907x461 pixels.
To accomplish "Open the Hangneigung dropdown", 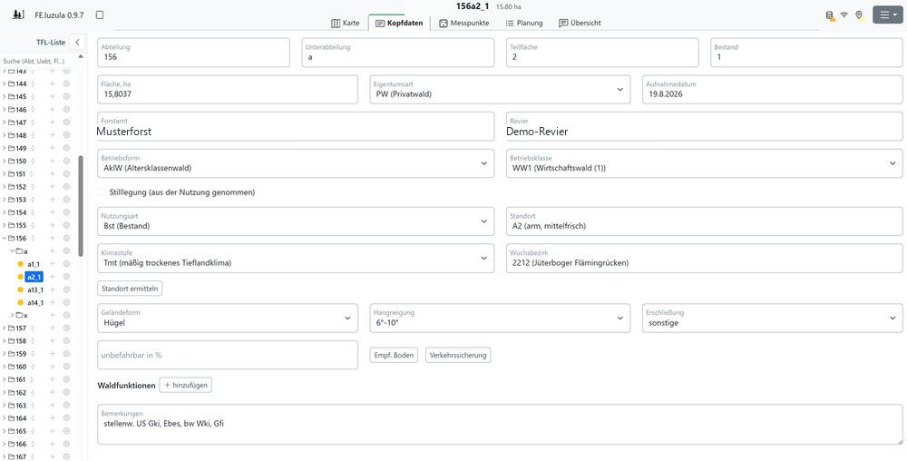I will click(500, 319).
